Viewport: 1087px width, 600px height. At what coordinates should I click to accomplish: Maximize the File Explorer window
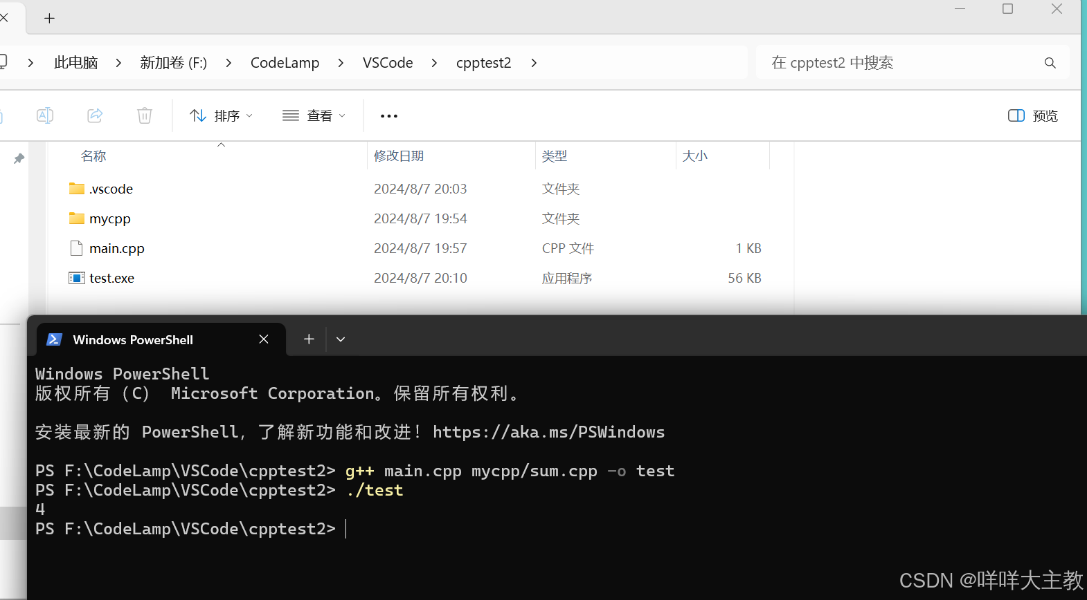(x=1008, y=9)
